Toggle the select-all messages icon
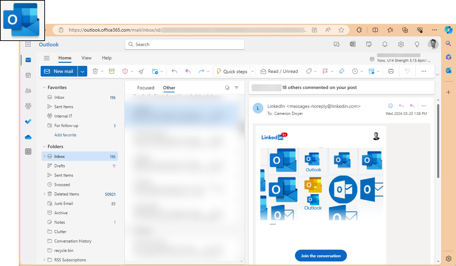The image size is (456, 266). (x=227, y=88)
